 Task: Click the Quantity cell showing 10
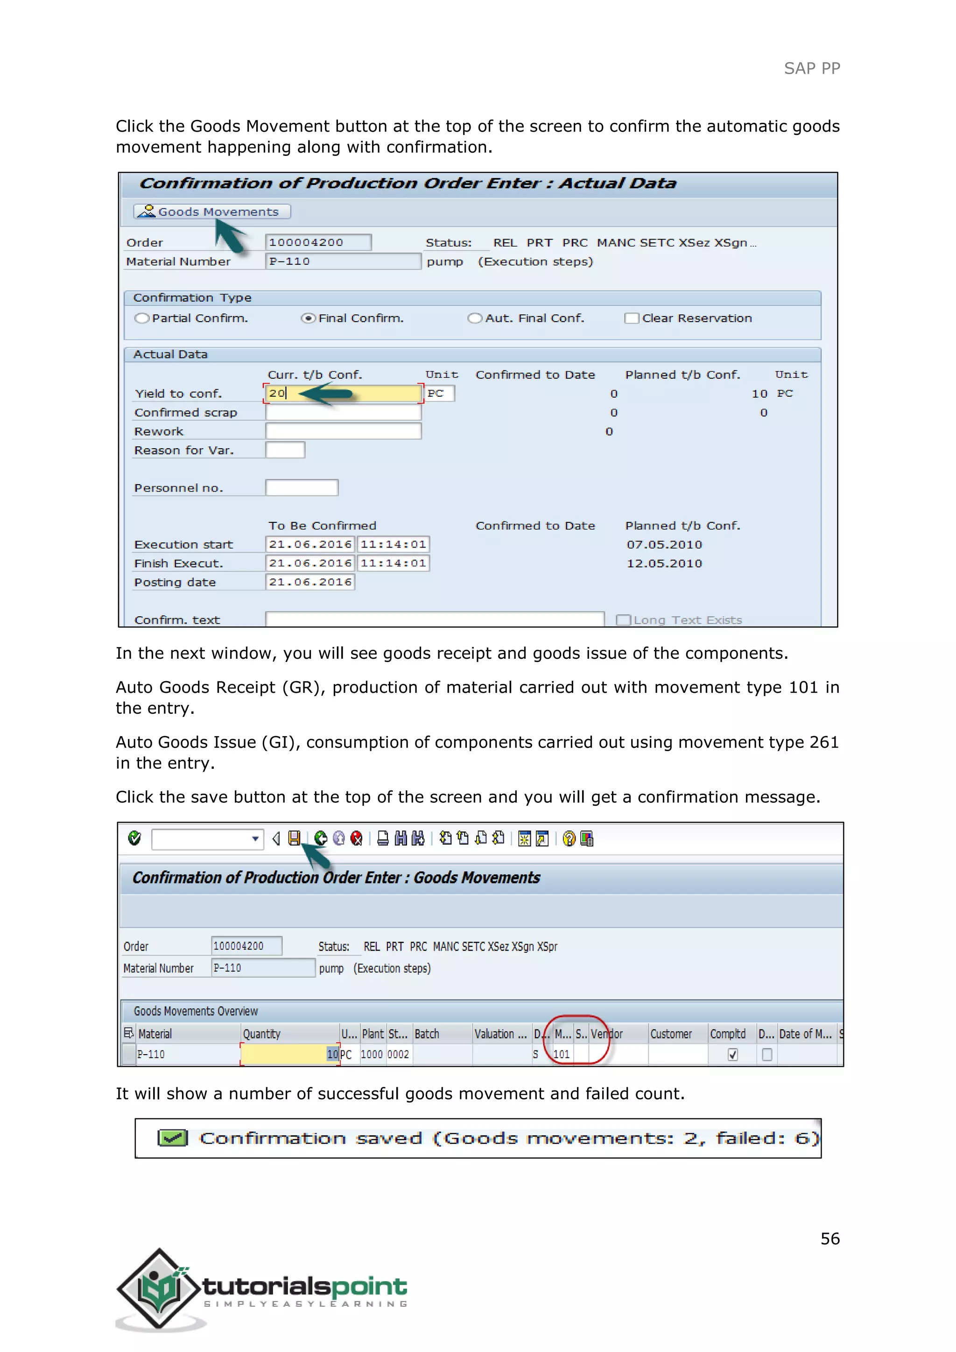coord(290,1054)
